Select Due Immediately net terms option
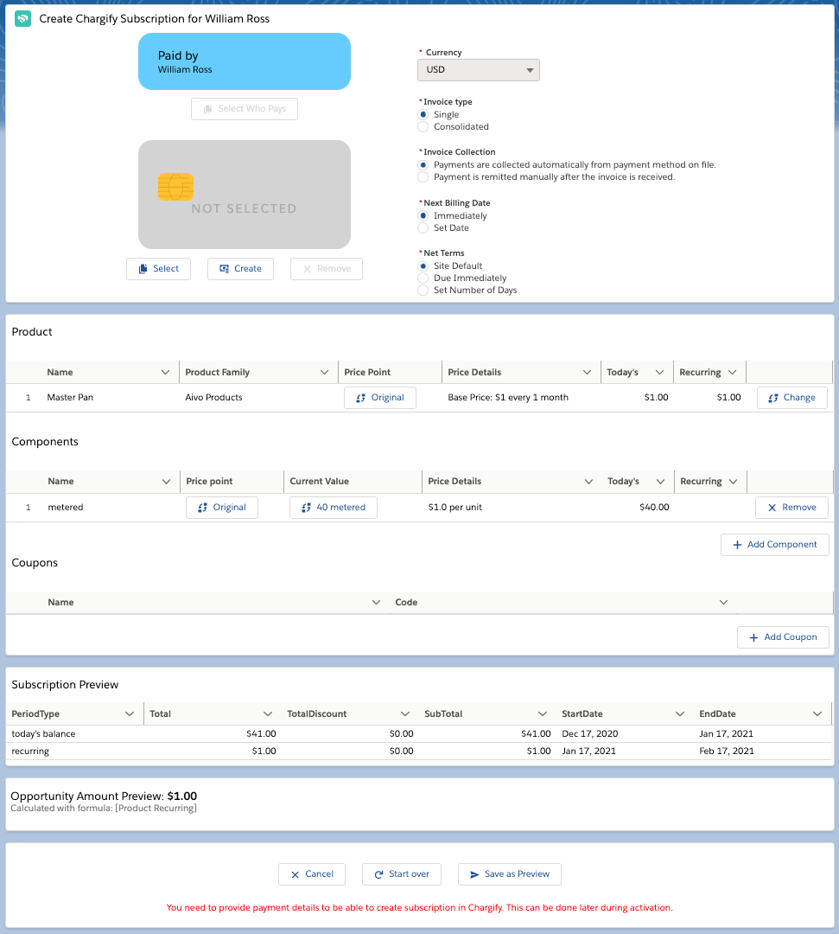 coord(423,278)
